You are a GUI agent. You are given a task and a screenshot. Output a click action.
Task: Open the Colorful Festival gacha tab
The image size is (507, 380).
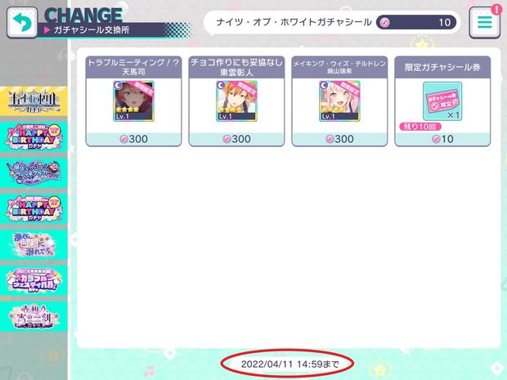coord(34,280)
